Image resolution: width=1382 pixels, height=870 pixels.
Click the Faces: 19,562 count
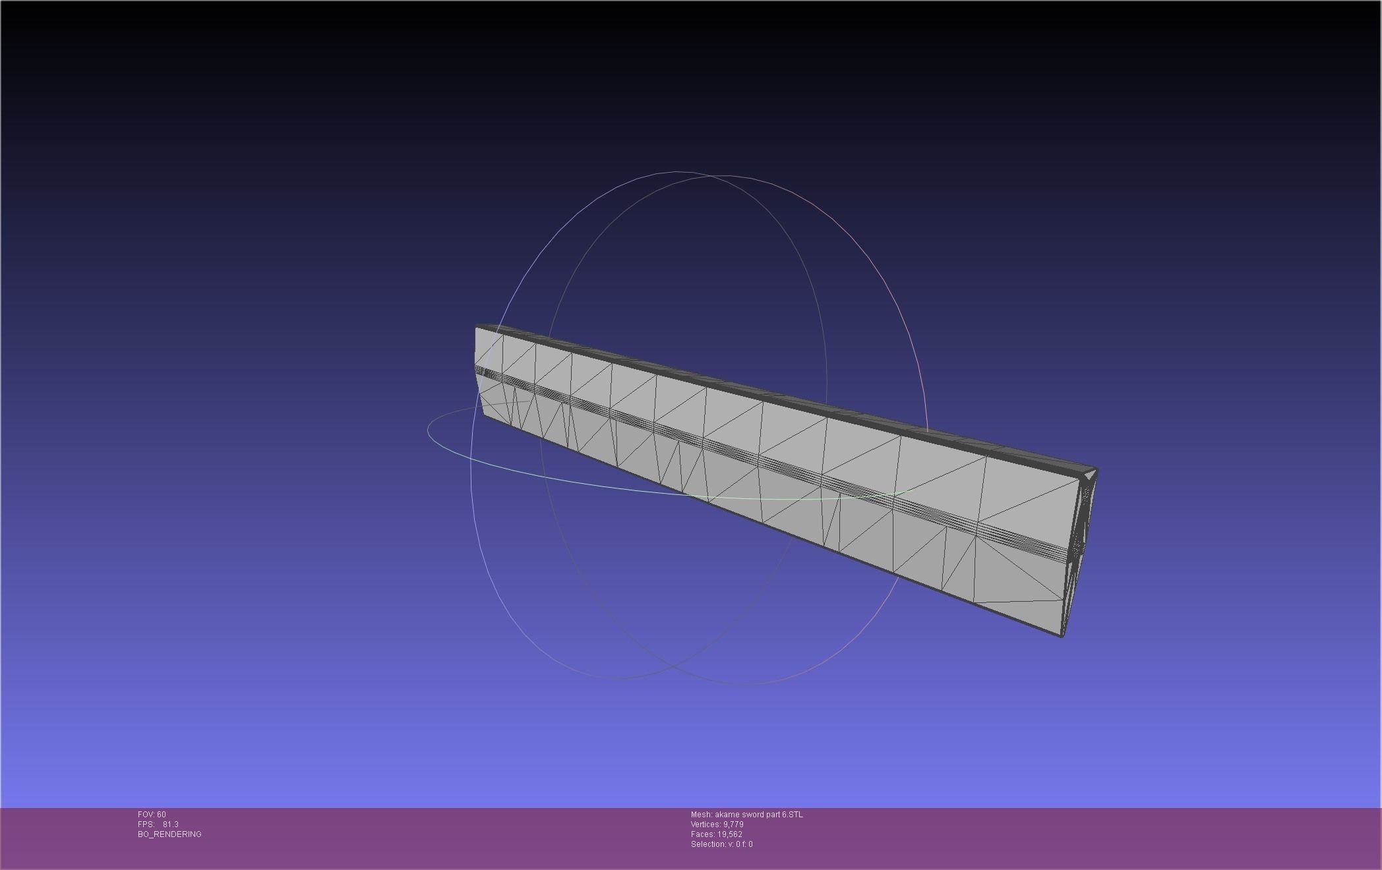(x=716, y=834)
